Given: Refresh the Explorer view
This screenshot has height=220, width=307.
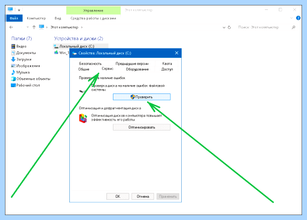Looking at the screenshot, I should 229,27.
